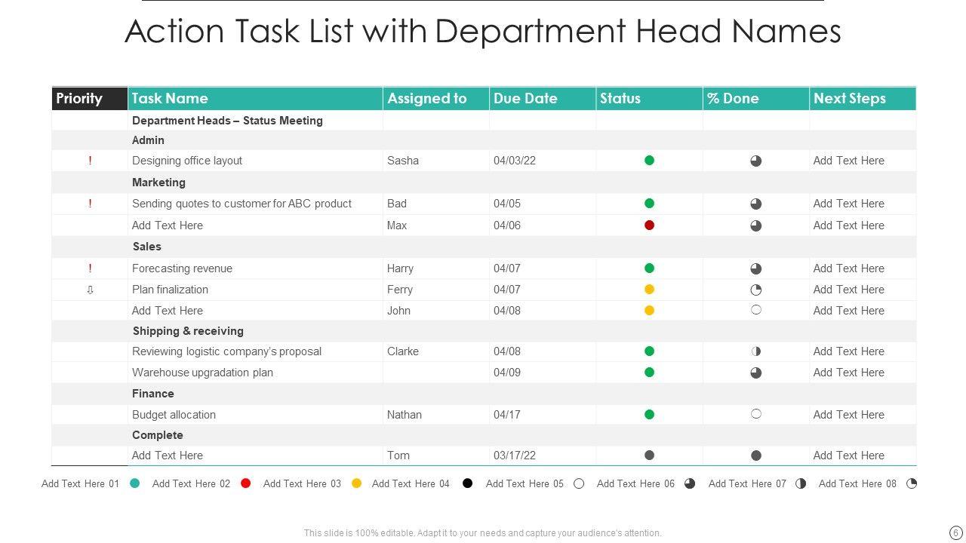Select the Due Date column header
This screenshot has height=543, width=966.
pos(542,99)
